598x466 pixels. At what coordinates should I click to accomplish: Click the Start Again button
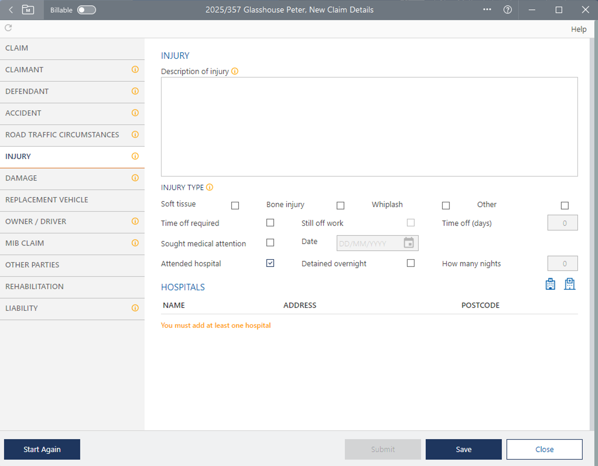pos(42,449)
